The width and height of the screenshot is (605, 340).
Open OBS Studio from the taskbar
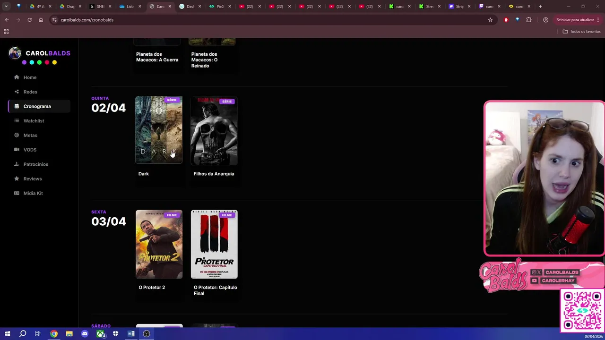point(147,334)
